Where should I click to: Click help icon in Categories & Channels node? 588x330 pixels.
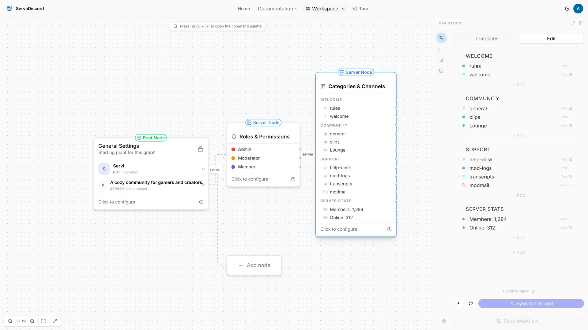[x=389, y=229]
